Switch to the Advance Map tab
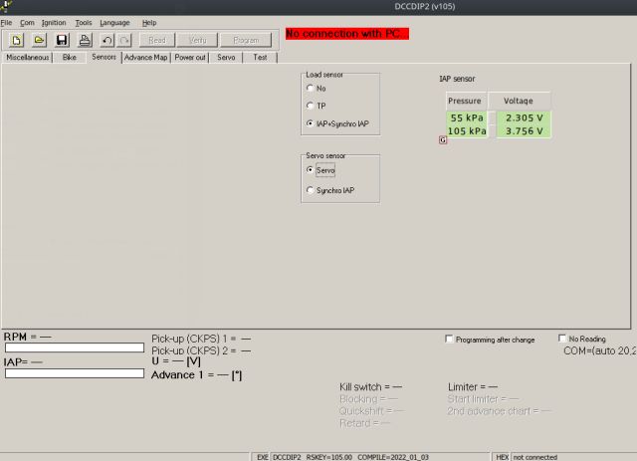This screenshot has height=461, width=637. tap(146, 58)
